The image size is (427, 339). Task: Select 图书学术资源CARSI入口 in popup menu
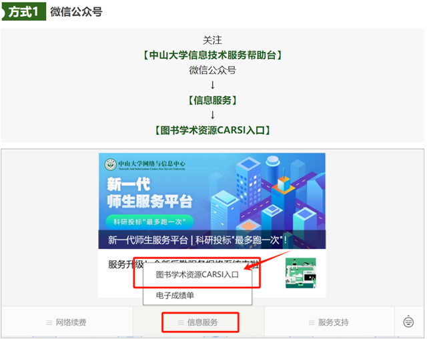[197, 274]
